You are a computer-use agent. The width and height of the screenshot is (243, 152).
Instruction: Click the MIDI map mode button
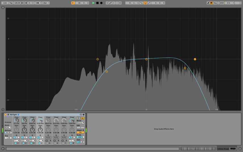coord(222,3)
